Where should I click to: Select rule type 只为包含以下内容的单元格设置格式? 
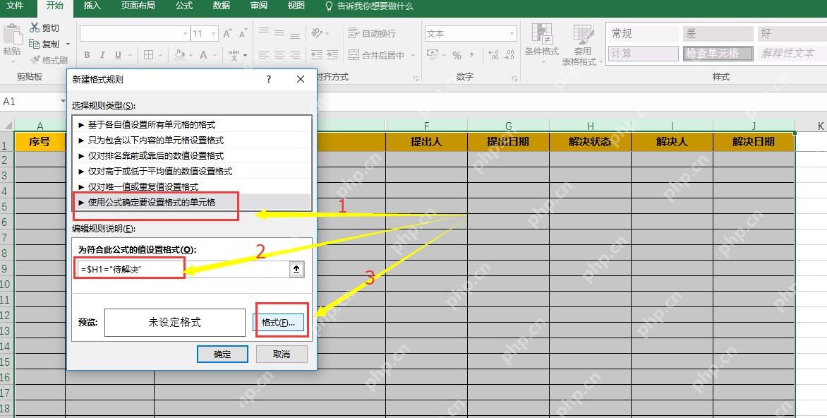(192, 141)
